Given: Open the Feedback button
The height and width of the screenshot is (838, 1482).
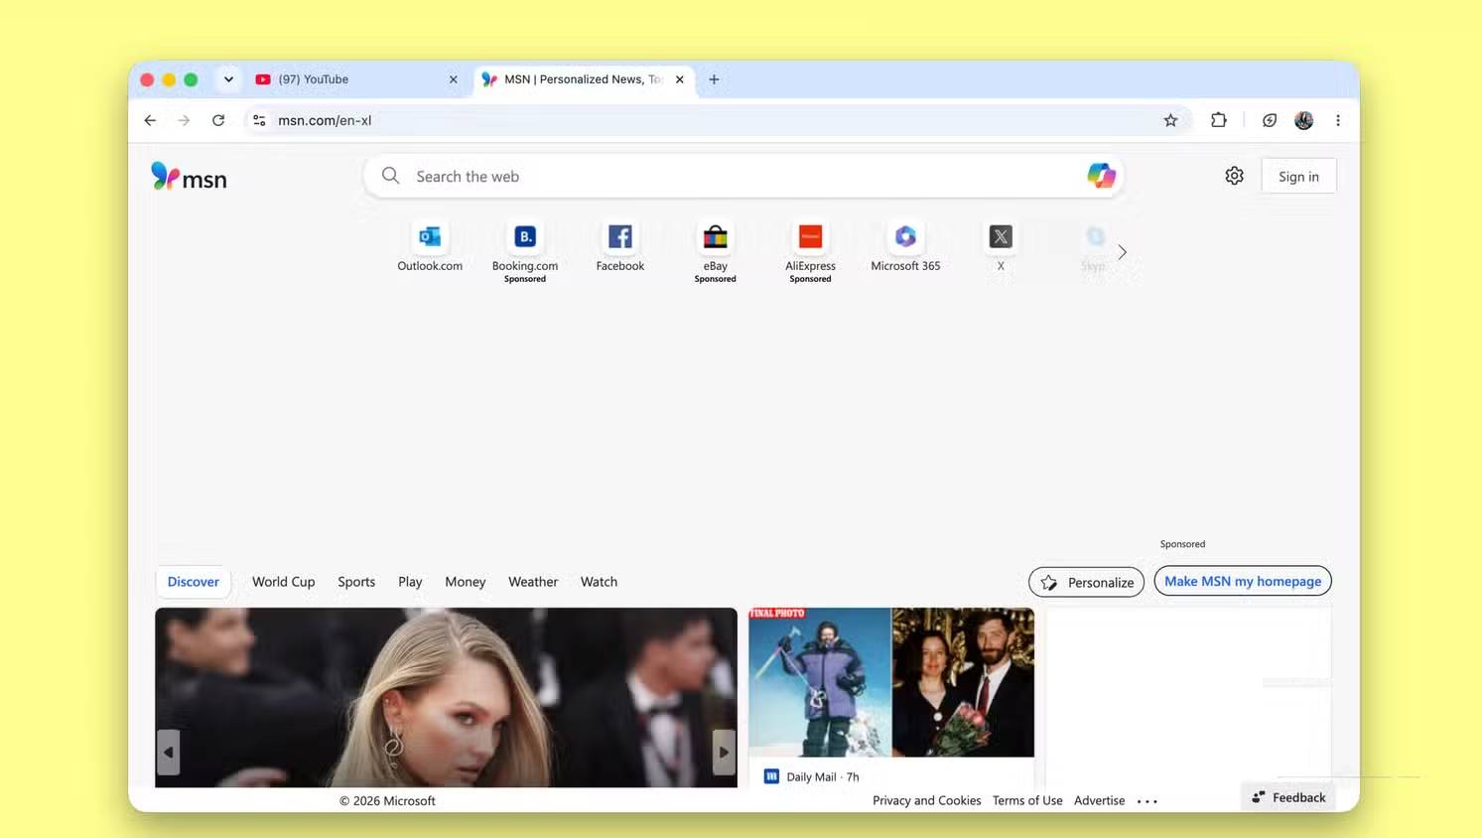Looking at the screenshot, I should pyautogui.click(x=1288, y=797).
